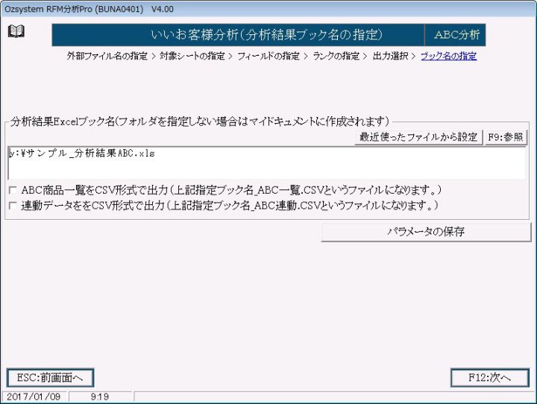This screenshot has height=404, width=537.
Task: Click 最近使ったファイルから設定 button
Action: tap(418, 137)
